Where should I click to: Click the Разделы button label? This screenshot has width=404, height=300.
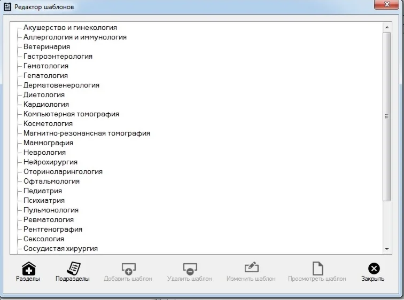point(28,279)
